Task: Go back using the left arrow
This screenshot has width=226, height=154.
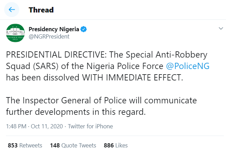Action: [x=12, y=10]
